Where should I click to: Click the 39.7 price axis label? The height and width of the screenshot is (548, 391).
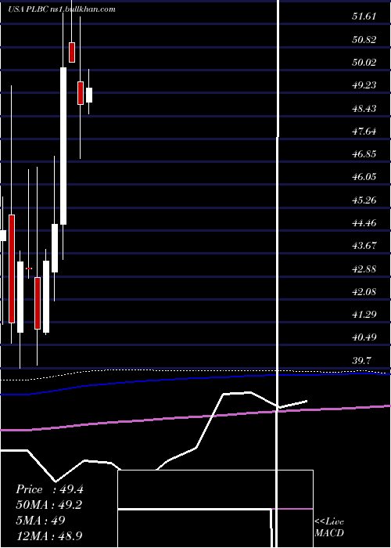pyautogui.click(x=361, y=361)
